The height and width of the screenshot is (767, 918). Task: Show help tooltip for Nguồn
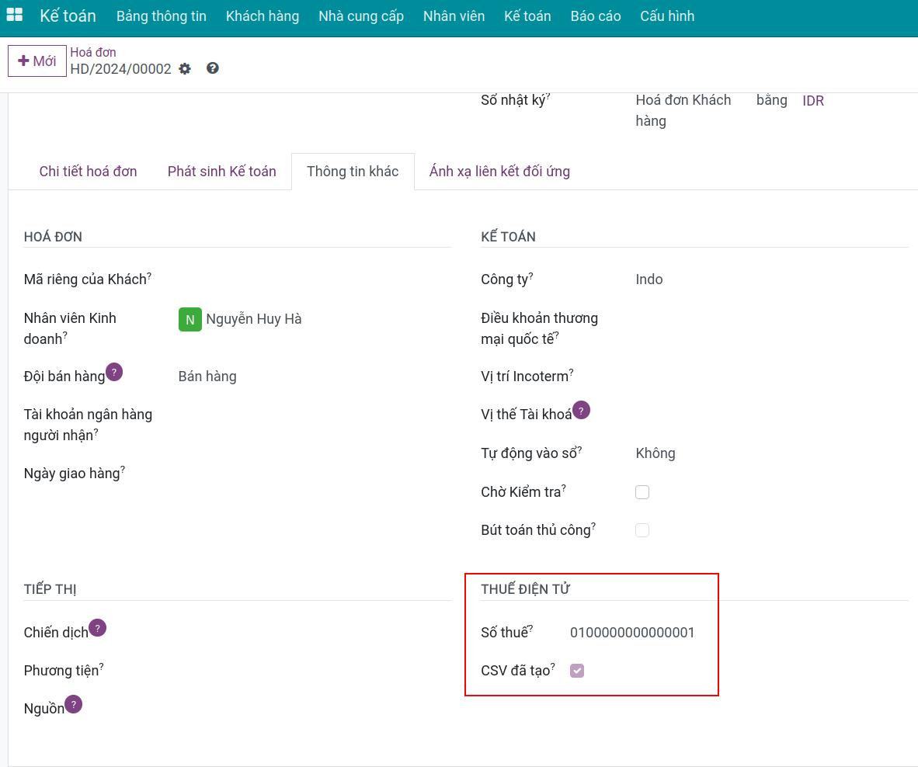coord(74,704)
